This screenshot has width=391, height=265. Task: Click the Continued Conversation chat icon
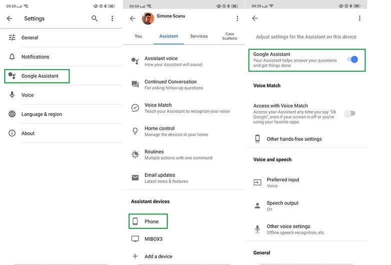pyautogui.click(x=135, y=84)
